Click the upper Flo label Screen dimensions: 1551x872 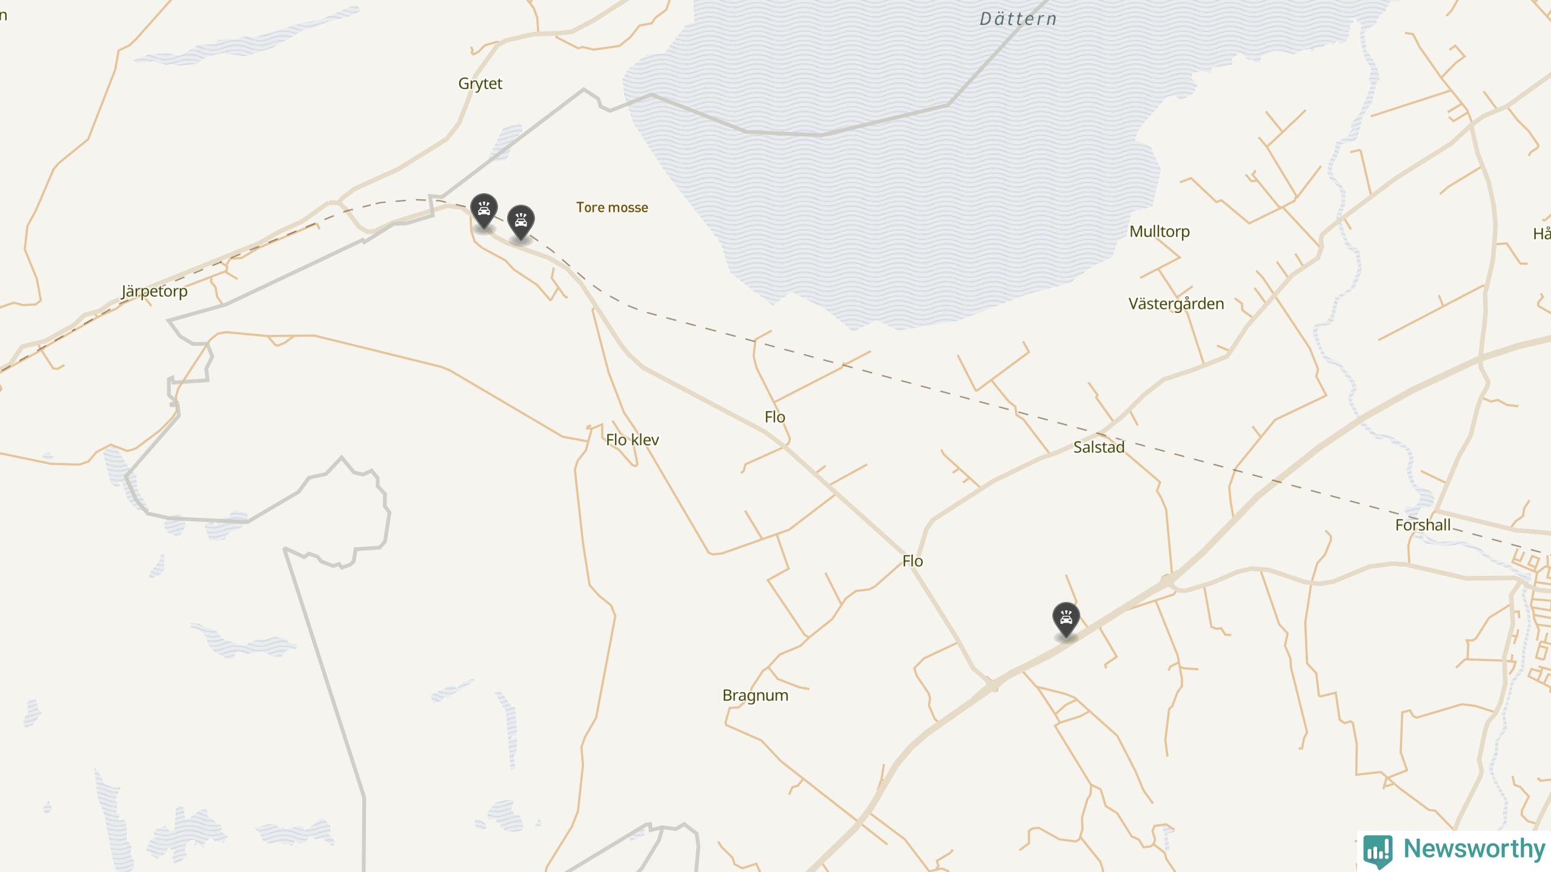[x=775, y=417]
